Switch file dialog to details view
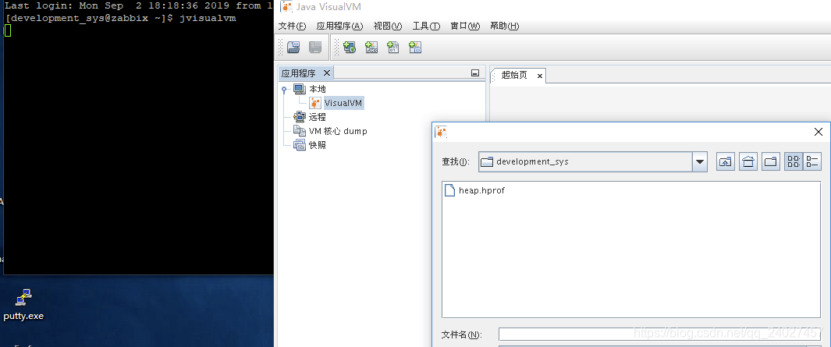This screenshot has height=347, width=831. tap(812, 162)
